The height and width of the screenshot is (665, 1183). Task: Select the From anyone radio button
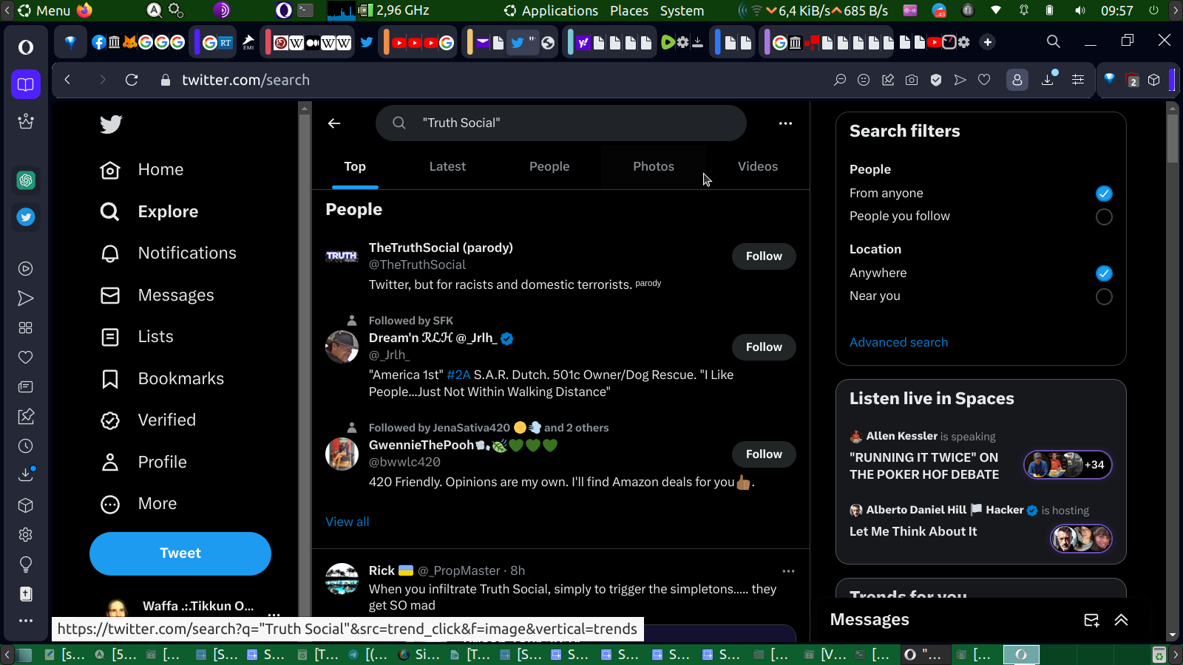[1104, 194]
